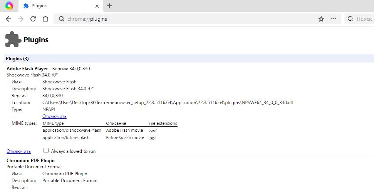Reload the current page
Screen dimensions: 374x189
pyautogui.click(x=33, y=19)
